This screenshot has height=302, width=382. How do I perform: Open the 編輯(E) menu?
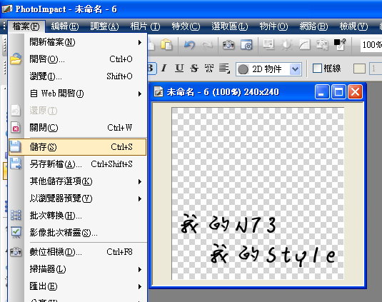point(65,26)
